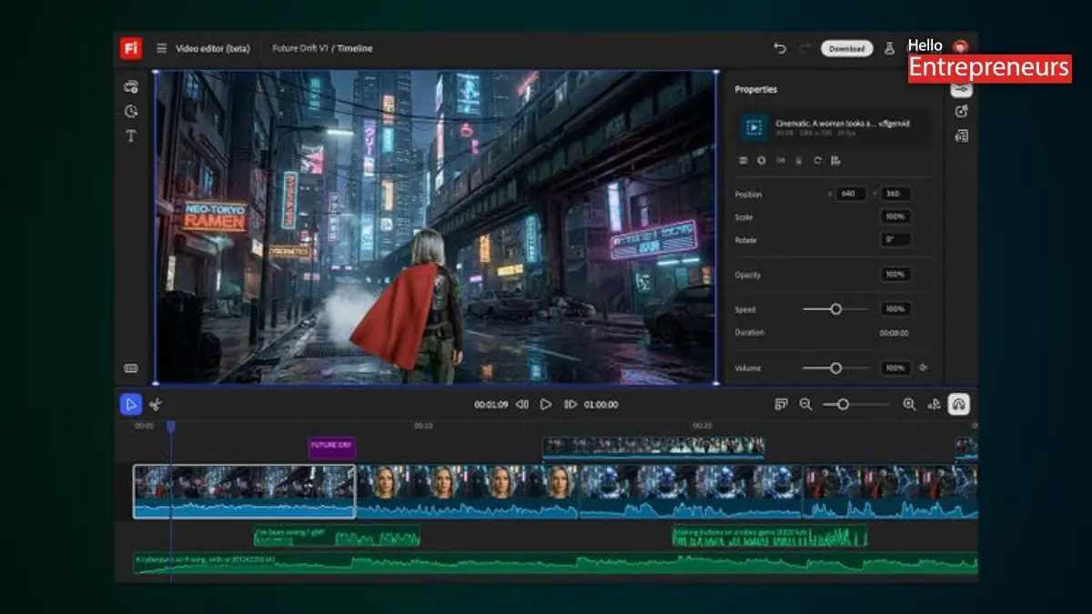The image size is (1092, 614).
Task: Select the blonde woman face clip
Action: [x=467, y=492]
